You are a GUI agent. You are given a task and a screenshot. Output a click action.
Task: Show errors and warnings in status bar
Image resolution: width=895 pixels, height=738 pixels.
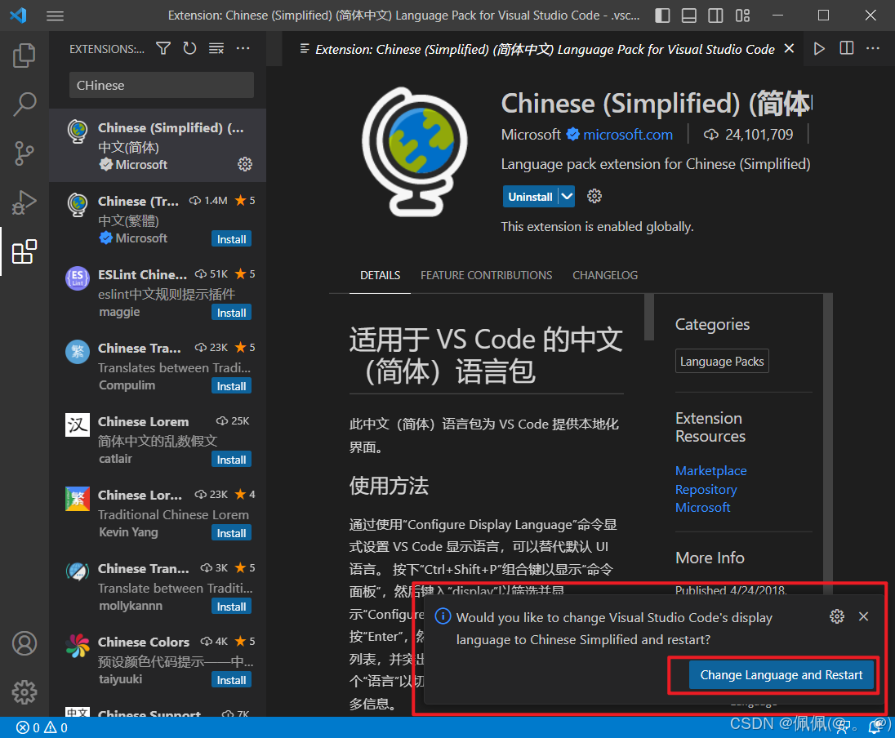point(42,727)
